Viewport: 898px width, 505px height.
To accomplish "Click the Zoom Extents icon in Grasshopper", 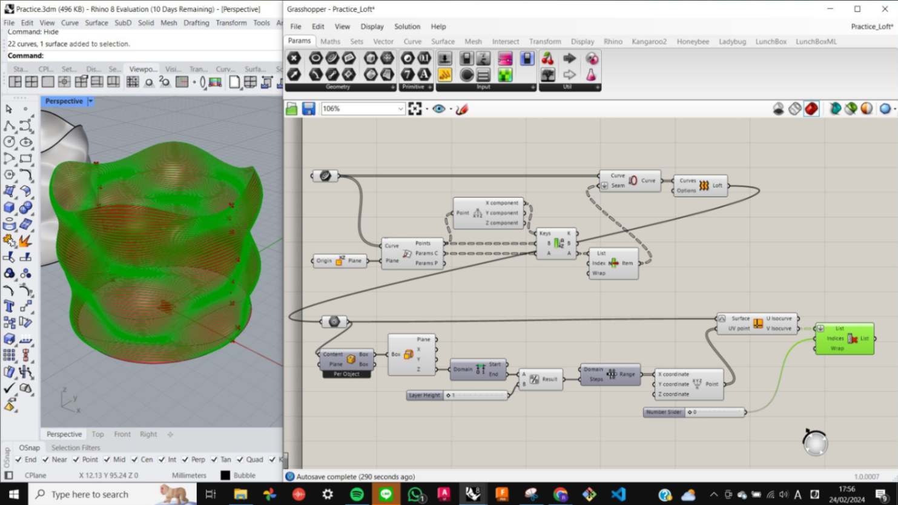I will tap(415, 109).
